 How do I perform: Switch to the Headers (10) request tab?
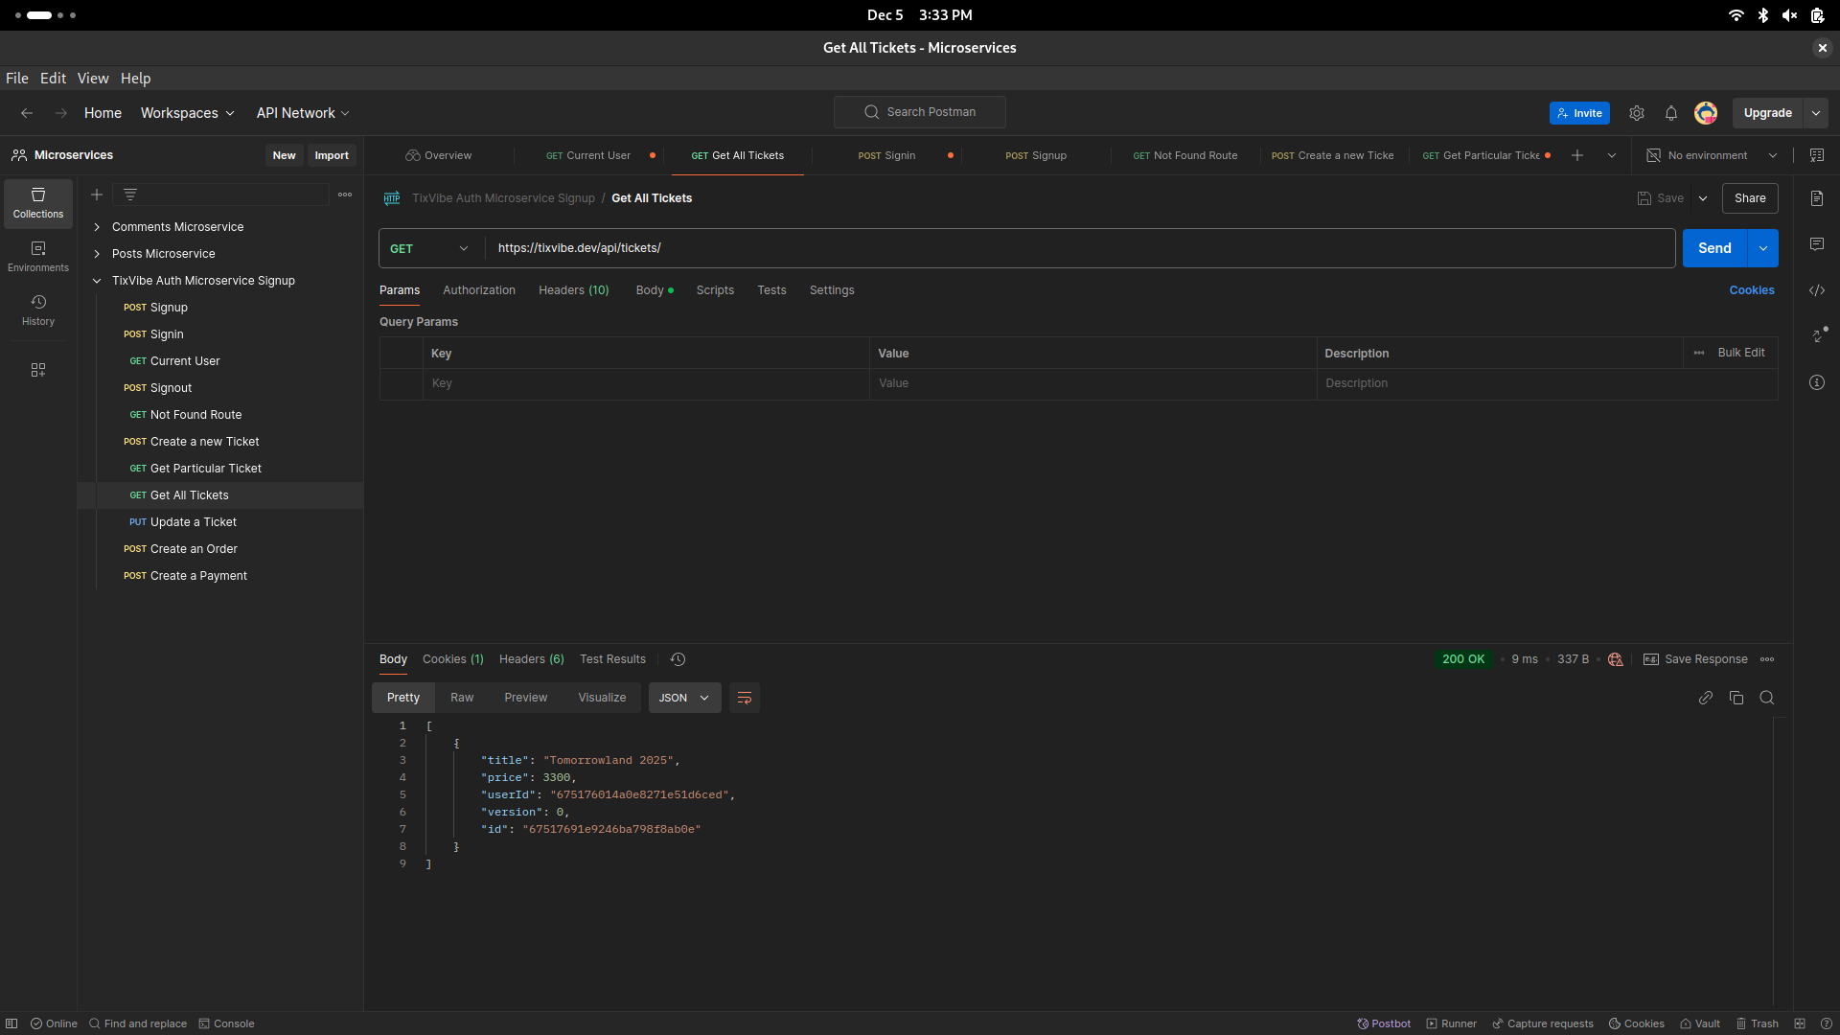[574, 290]
